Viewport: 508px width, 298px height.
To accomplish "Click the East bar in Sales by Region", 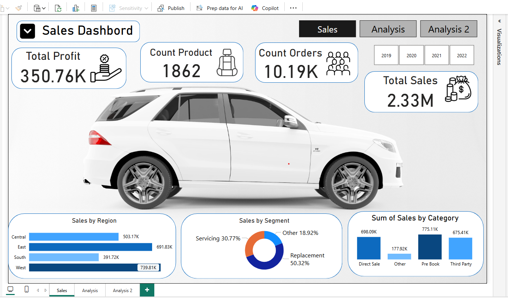I will click(x=90, y=247).
